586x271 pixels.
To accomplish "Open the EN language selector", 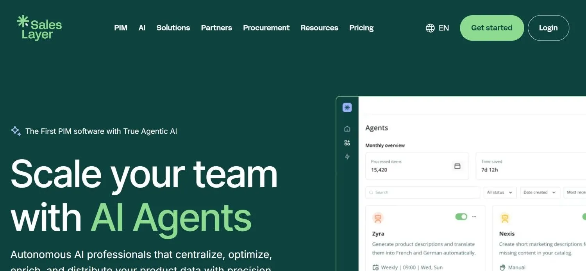I will point(444,28).
